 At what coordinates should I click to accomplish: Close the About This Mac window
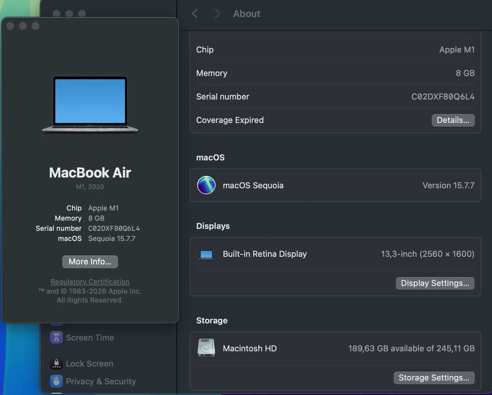[x=10, y=25]
